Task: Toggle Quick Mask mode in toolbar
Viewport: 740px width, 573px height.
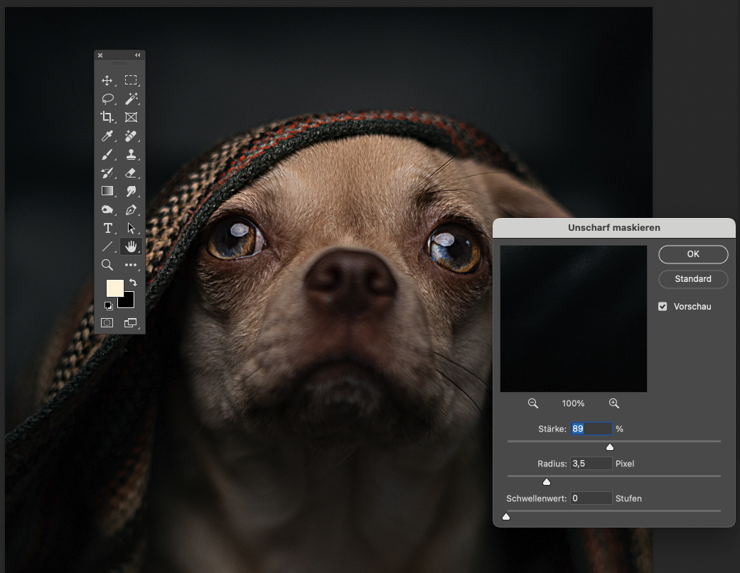Action: point(107,323)
